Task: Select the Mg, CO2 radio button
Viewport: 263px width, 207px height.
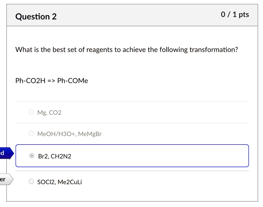Action: pos(31,112)
